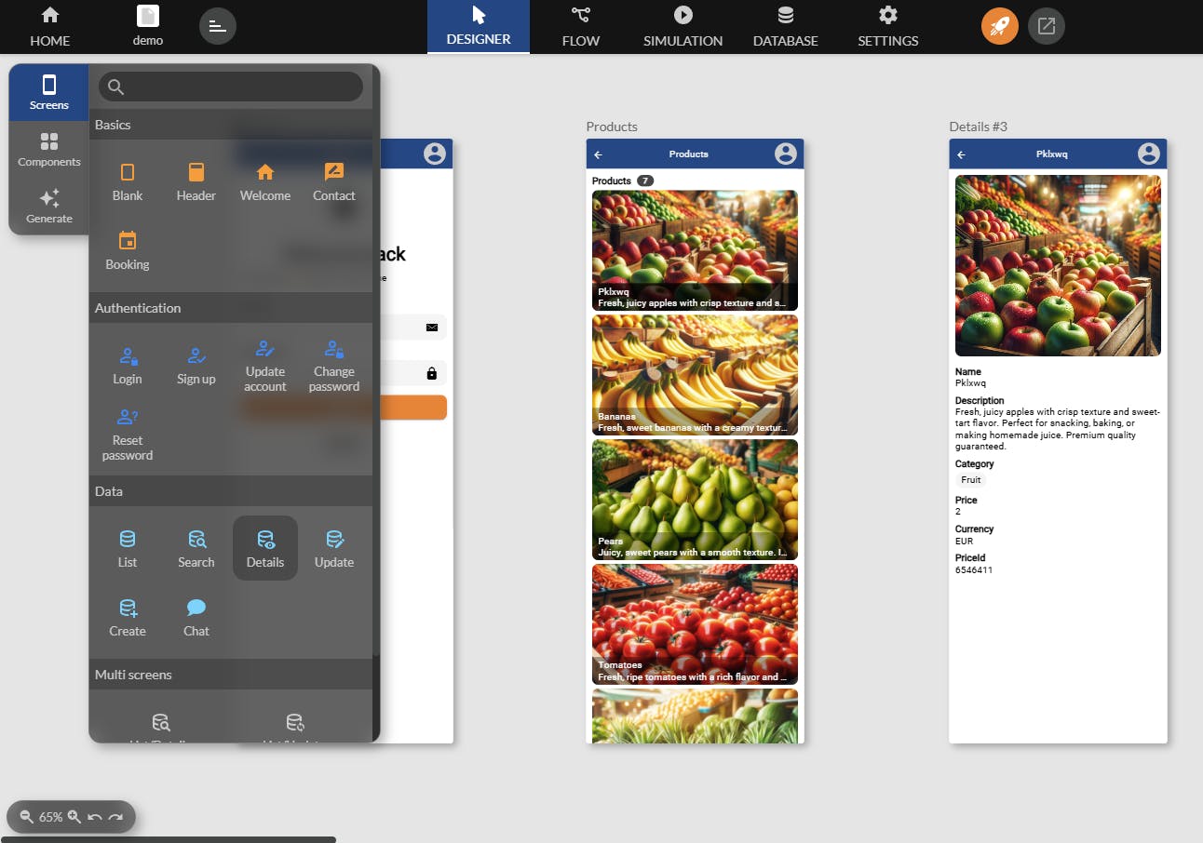Select the Welcome screen template

[x=265, y=181]
